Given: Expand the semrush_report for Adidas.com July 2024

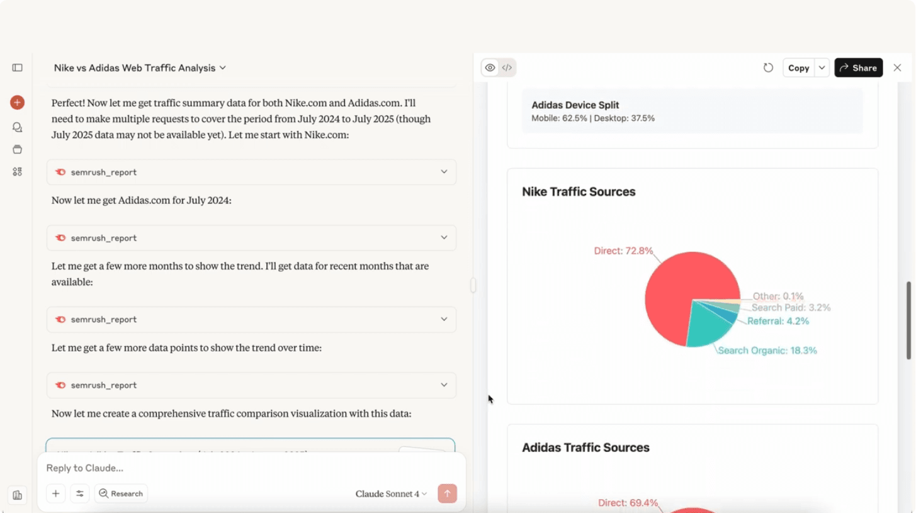Looking at the screenshot, I should point(251,238).
